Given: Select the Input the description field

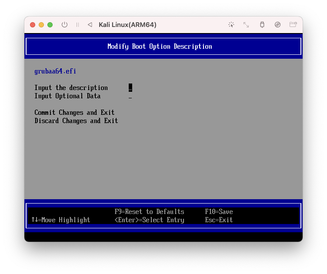Looking at the screenshot, I should [x=130, y=88].
